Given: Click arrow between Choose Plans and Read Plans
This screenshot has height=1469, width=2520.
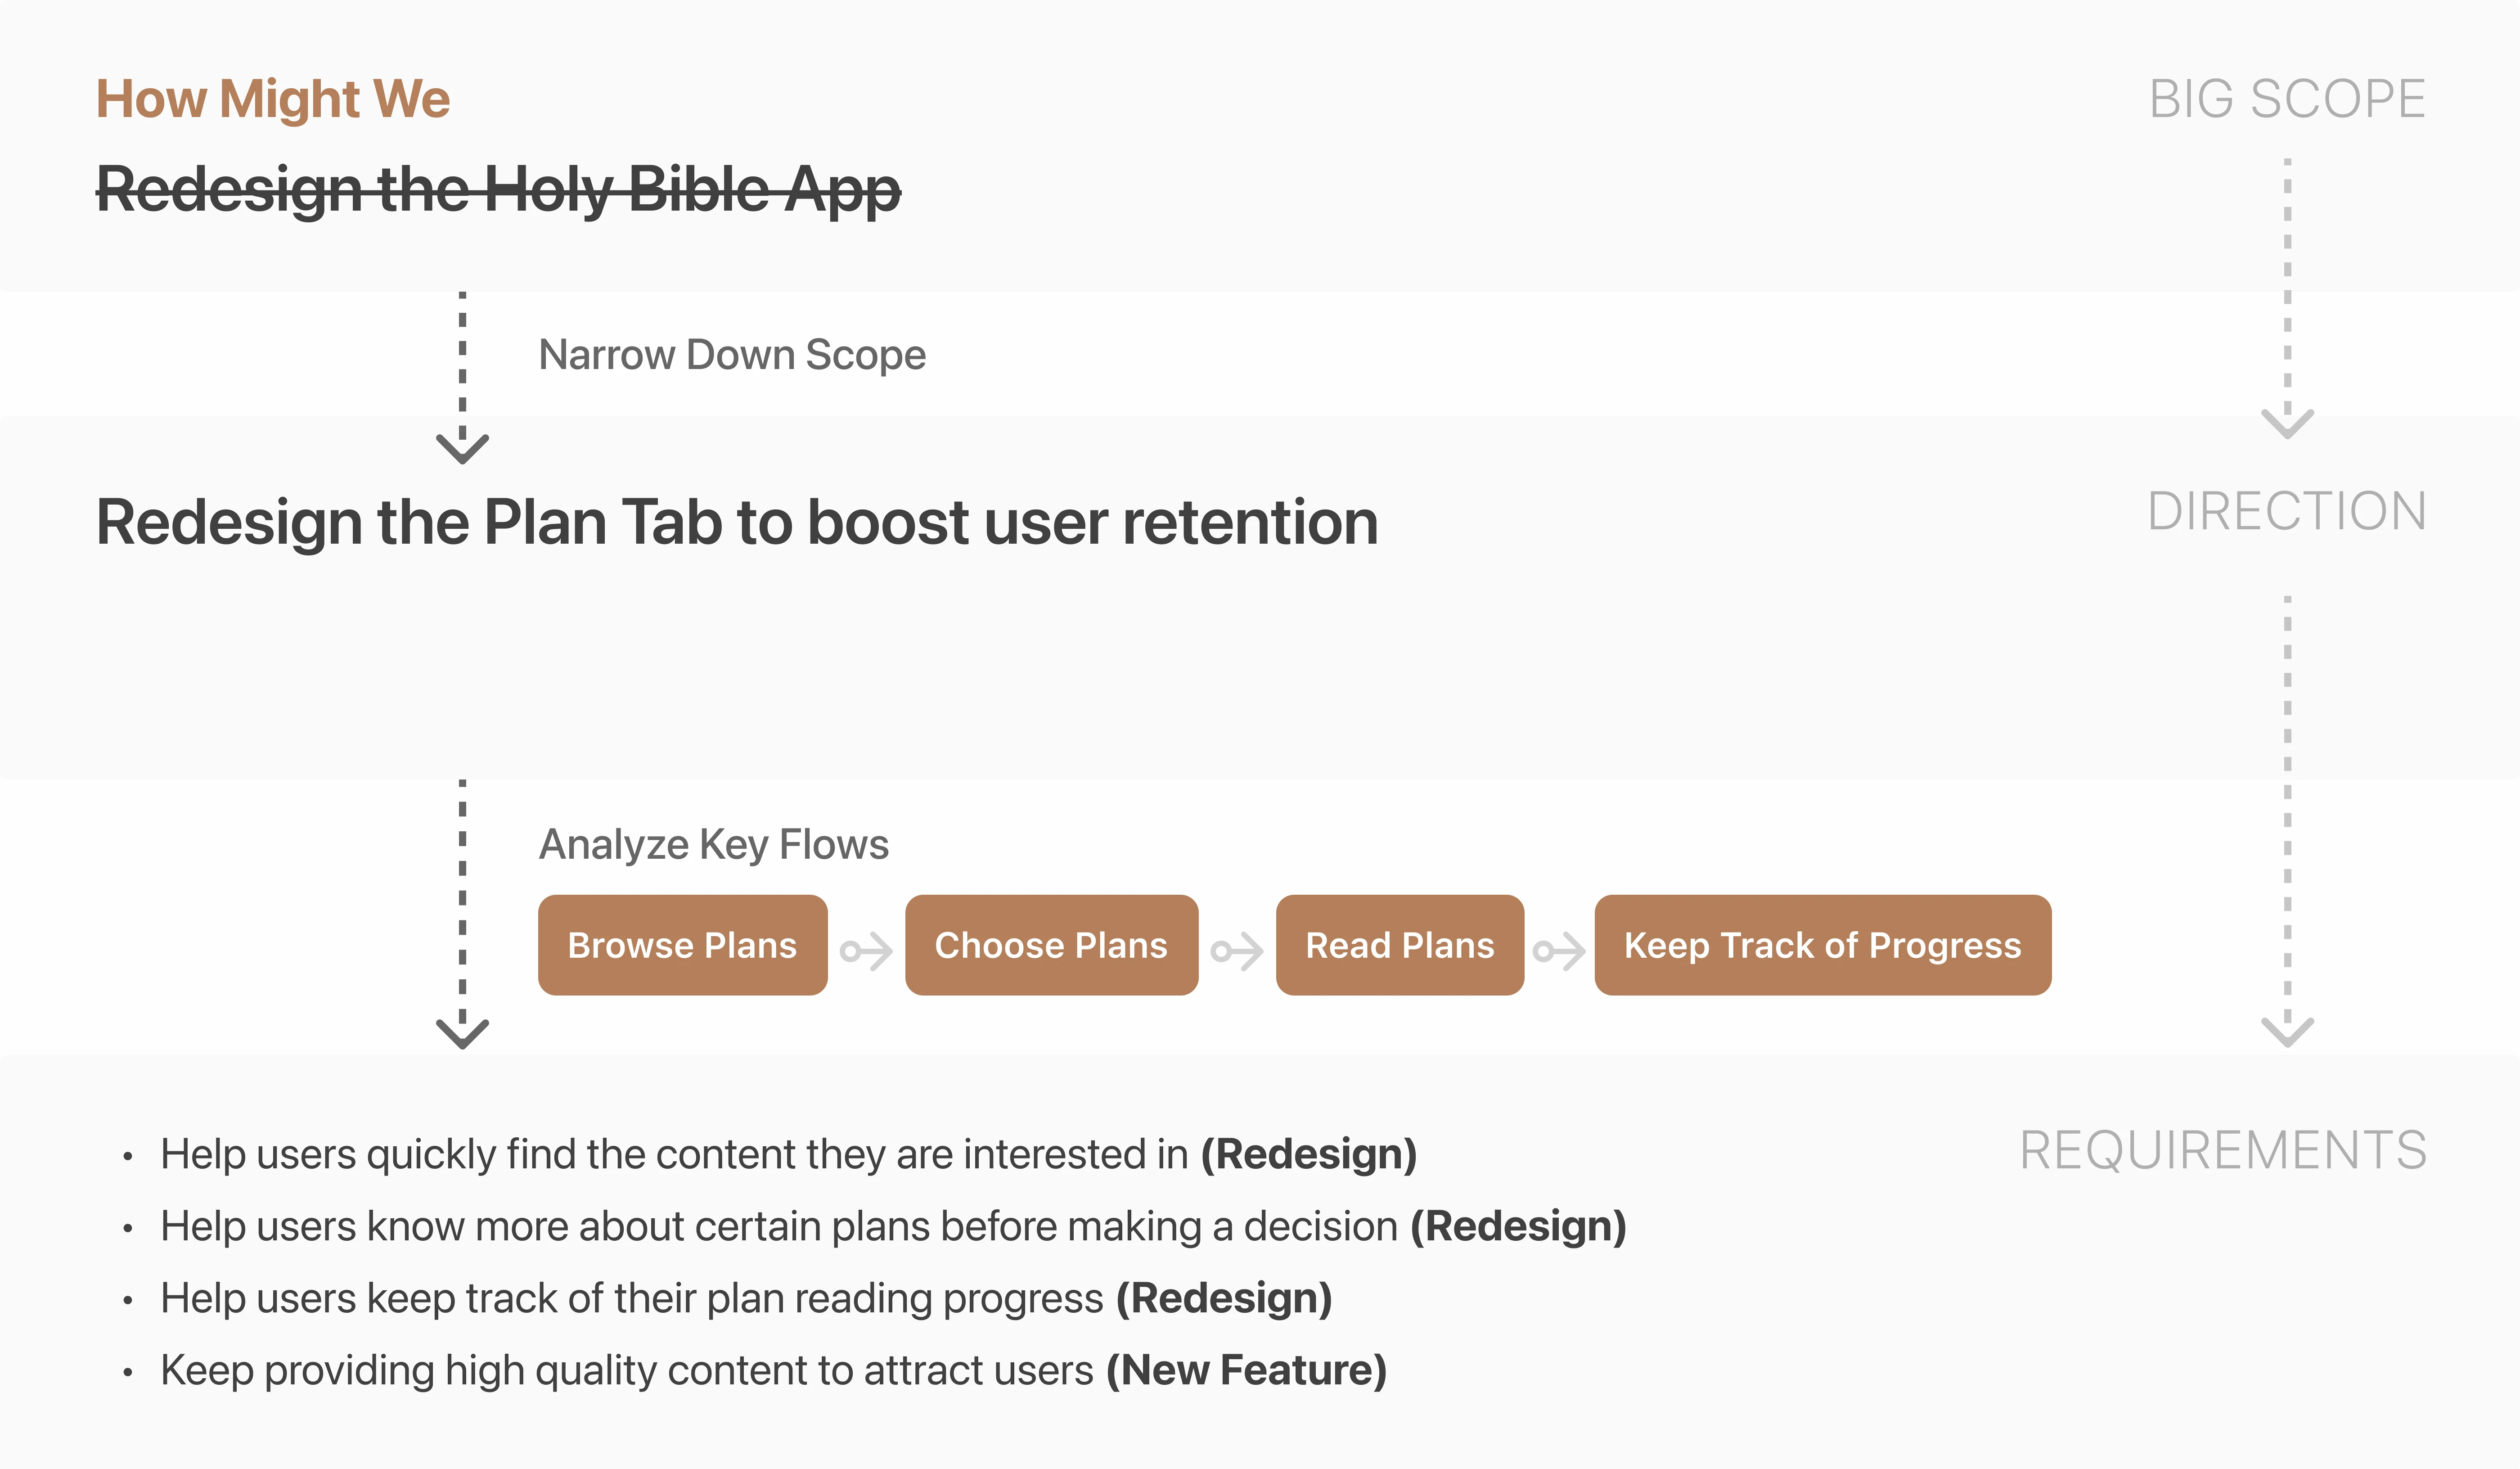Looking at the screenshot, I should point(1237,951).
